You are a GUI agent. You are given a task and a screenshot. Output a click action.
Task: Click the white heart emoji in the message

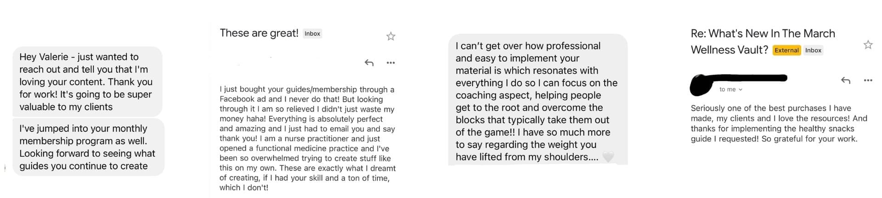(x=608, y=157)
